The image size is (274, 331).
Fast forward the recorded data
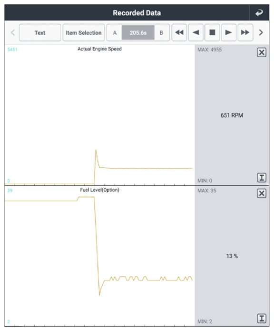pos(245,32)
